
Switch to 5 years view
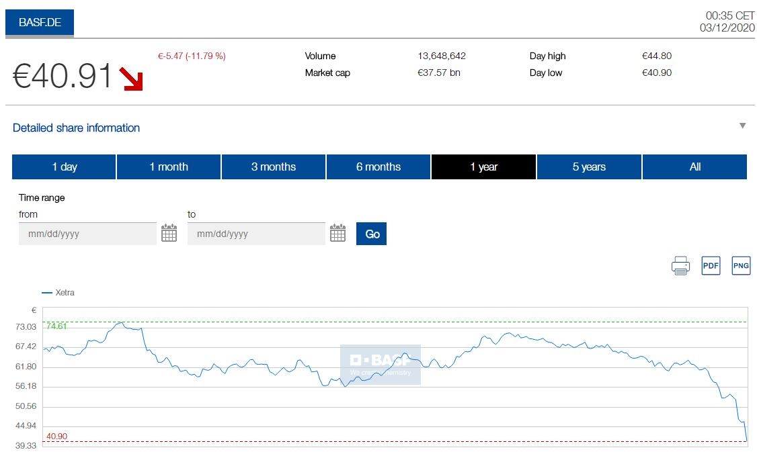click(589, 167)
